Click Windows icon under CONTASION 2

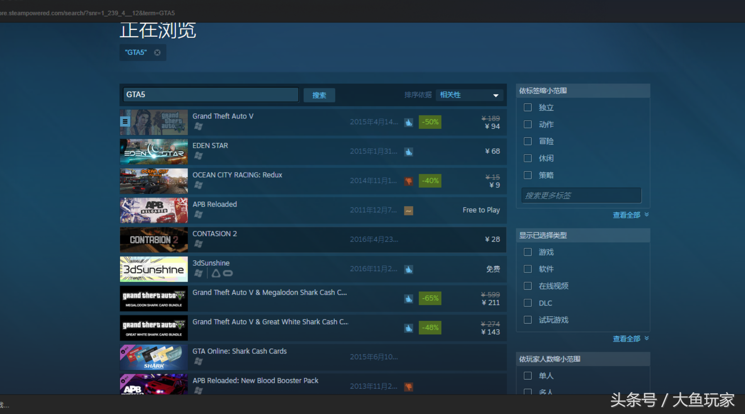click(198, 244)
